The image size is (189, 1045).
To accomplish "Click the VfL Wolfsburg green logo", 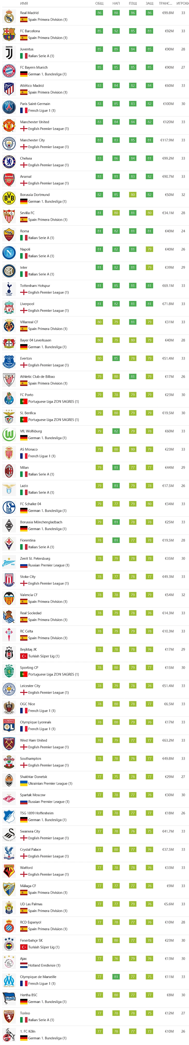I will coord(9,434).
